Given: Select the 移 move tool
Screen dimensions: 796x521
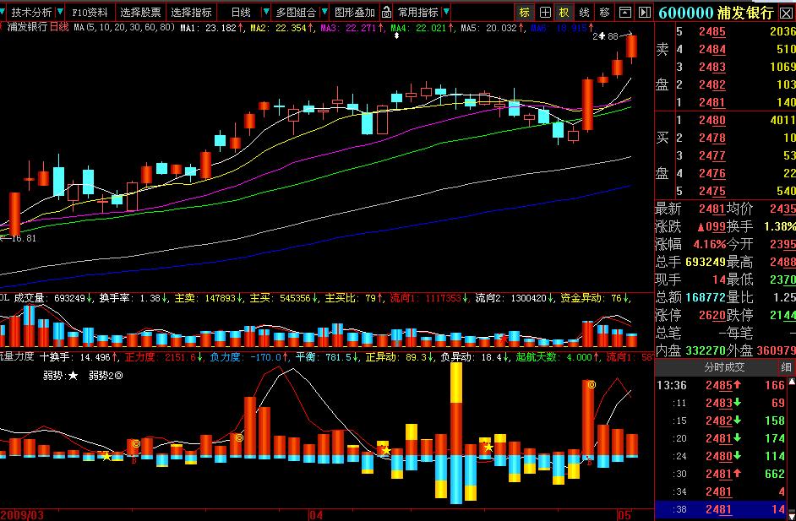Looking at the screenshot, I should tap(604, 12).
